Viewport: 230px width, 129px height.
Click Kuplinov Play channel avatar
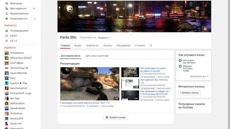coord(6,83)
